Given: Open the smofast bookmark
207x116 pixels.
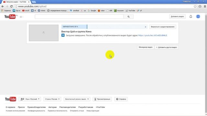Looking at the screenshot, I should [x=74, y=11].
